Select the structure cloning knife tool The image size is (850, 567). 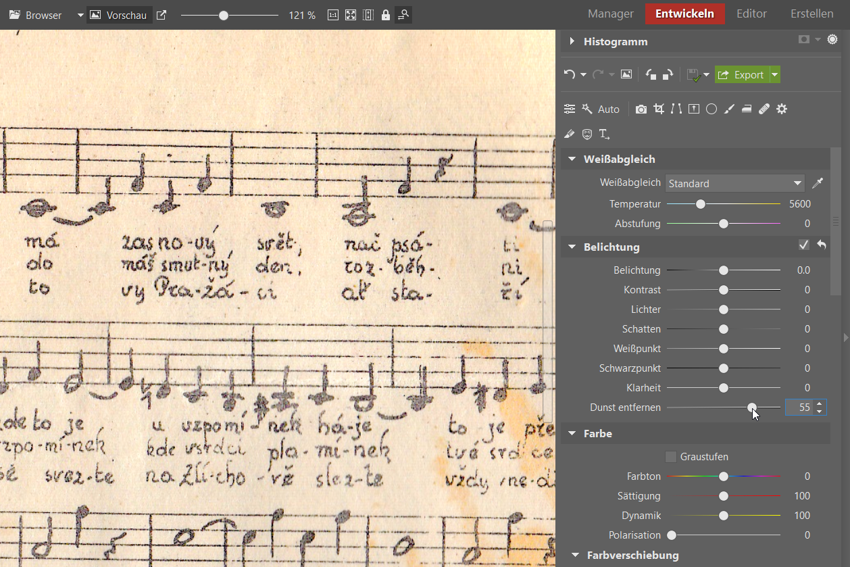[570, 134]
